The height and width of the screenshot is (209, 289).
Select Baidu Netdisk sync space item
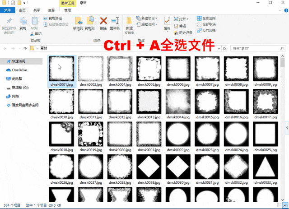pos(21,105)
